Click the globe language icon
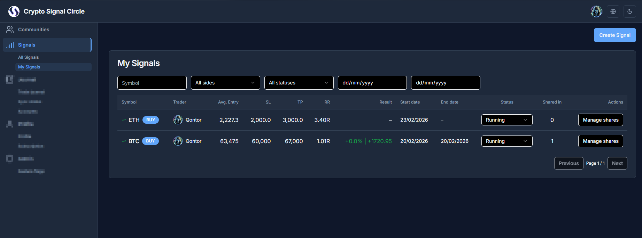This screenshot has height=238, width=642. 613,11
